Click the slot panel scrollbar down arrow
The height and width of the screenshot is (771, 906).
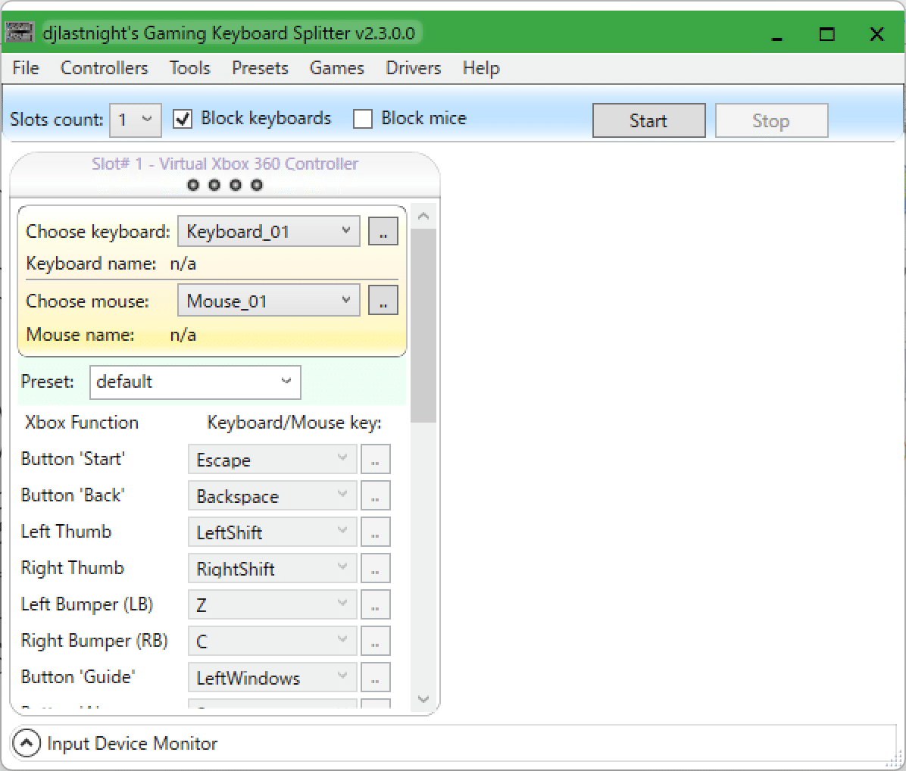(423, 699)
